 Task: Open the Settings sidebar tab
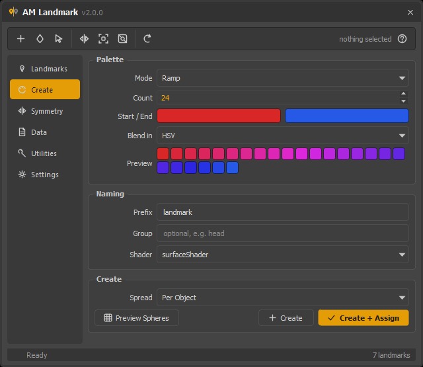coord(45,175)
